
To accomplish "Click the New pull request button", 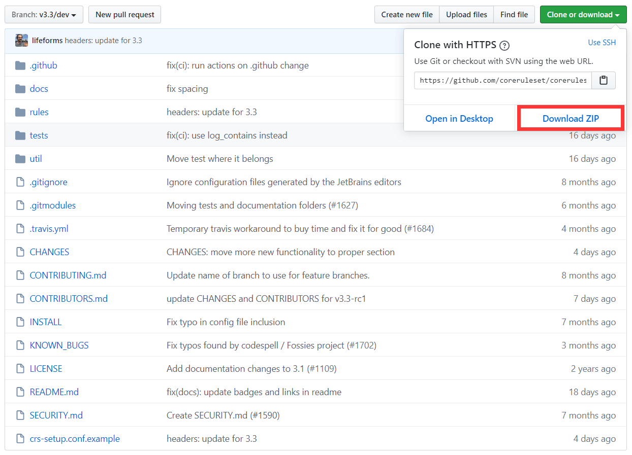I will (x=124, y=15).
